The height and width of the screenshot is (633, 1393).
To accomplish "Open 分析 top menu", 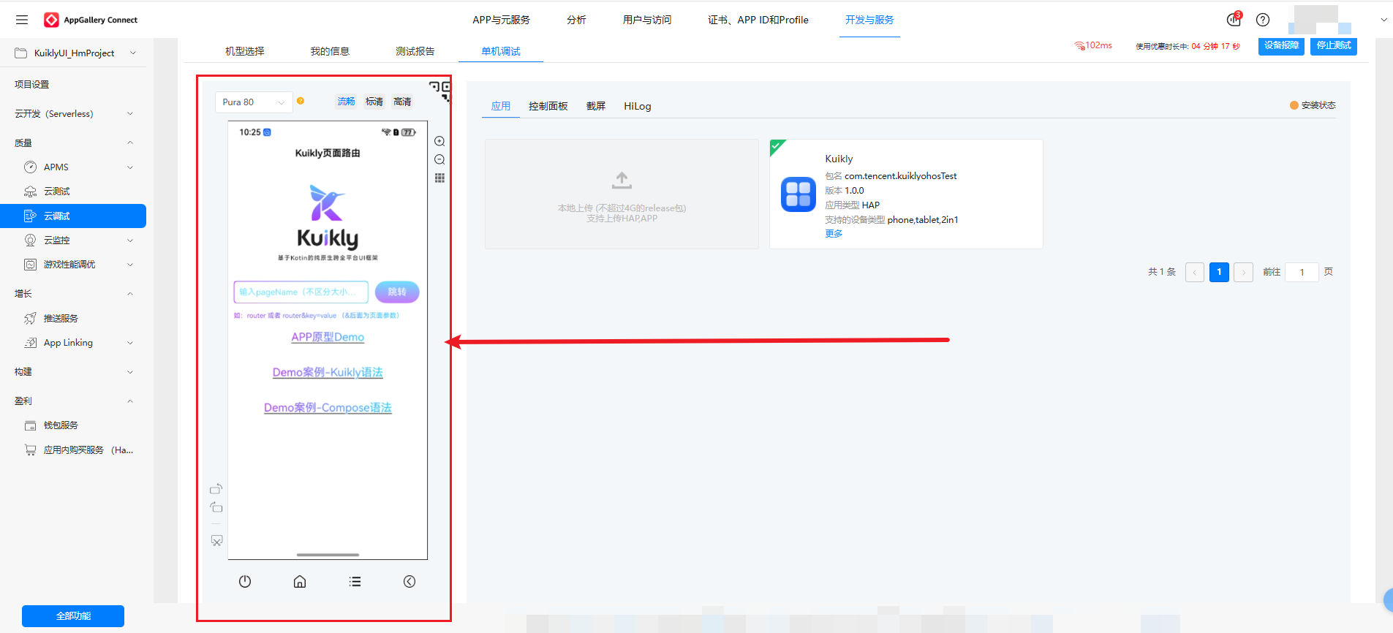I will (x=576, y=20).
